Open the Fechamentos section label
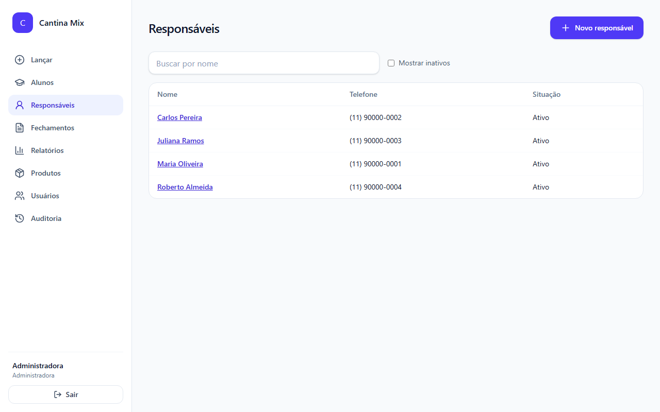 (53, 128)
